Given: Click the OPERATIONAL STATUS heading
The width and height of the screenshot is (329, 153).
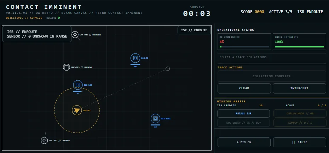Looking at the screenshot, I should click(236, 30).
